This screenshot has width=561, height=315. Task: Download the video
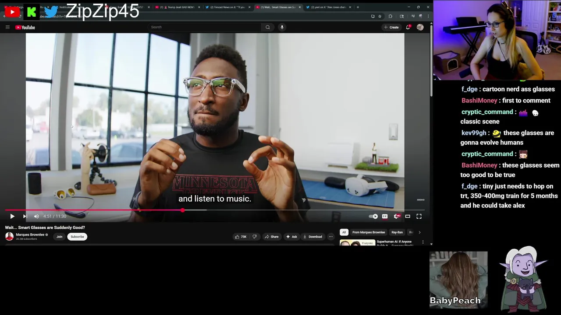click(312, 237)
